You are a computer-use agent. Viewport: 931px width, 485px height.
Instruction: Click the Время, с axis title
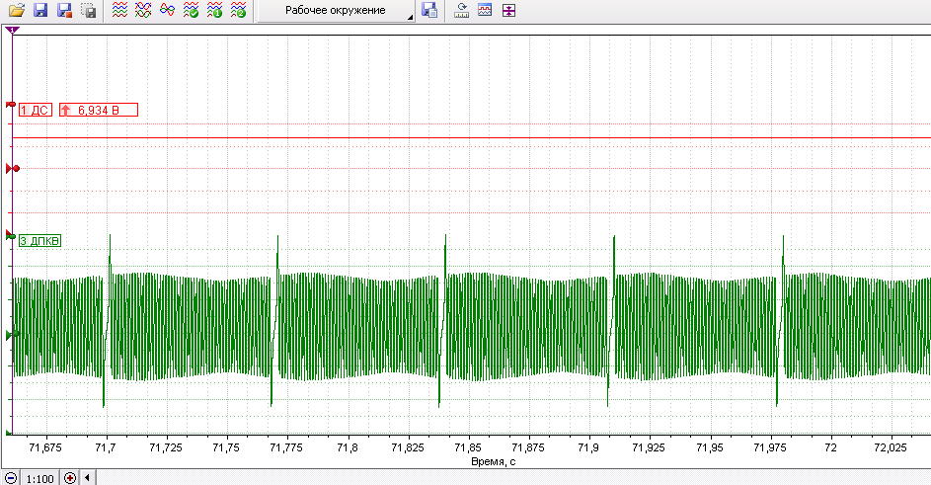coord(494,462)
